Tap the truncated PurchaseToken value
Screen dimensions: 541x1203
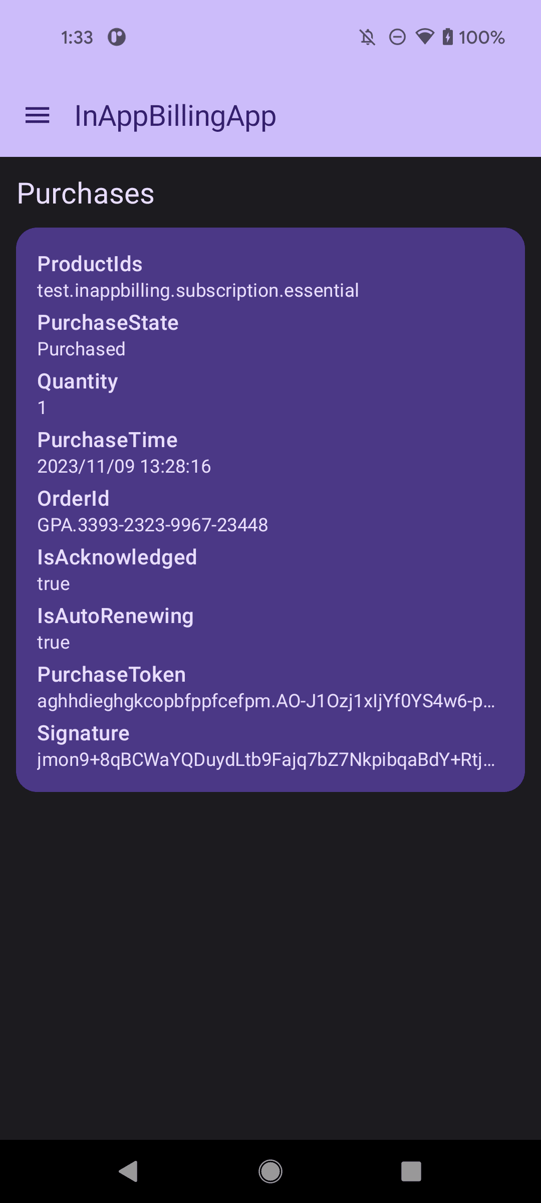point(265,701)
